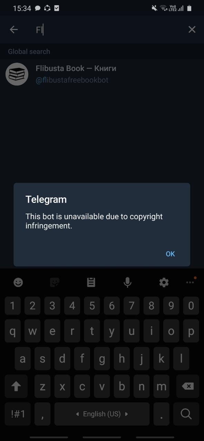Toggle Shift key on keyboard
This screenshot has height=441, width=204.
[x=16, y=387]
